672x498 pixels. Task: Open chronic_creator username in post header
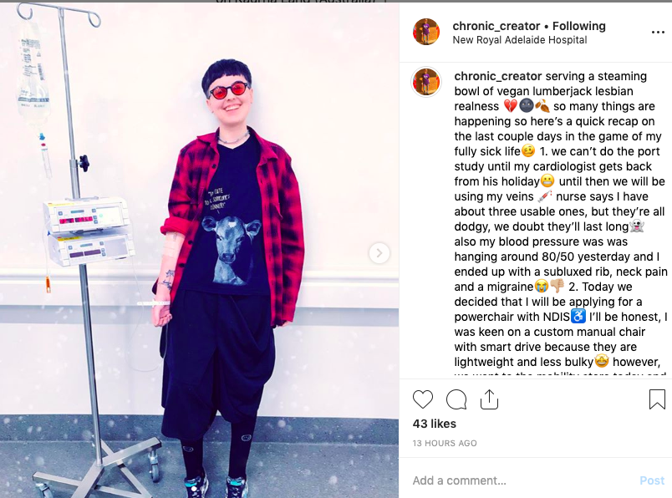pos(496,26)
